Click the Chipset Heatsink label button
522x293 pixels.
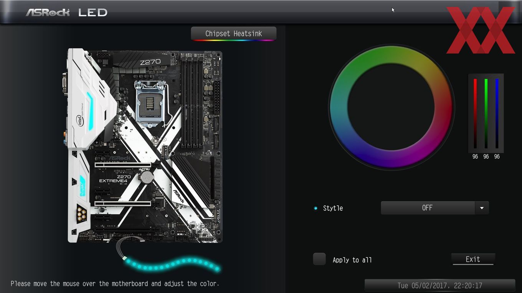click(233, 34)
